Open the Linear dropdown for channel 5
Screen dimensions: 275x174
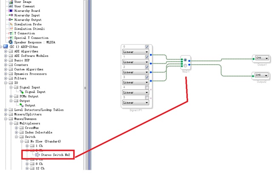click(x=136, y=102)
